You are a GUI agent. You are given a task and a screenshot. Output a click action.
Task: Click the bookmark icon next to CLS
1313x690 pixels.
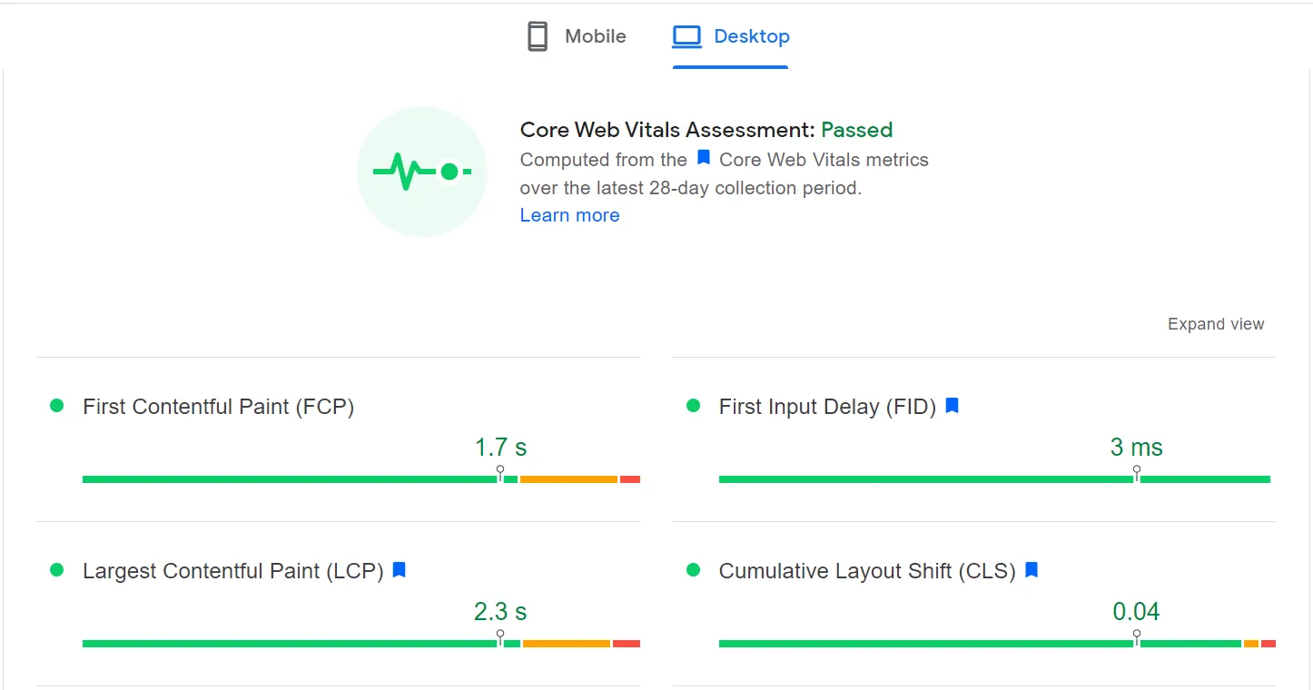click(x=1031, y=570)
